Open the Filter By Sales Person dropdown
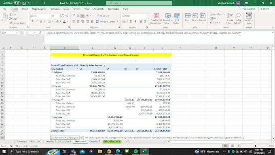 (x=104, y=65)
